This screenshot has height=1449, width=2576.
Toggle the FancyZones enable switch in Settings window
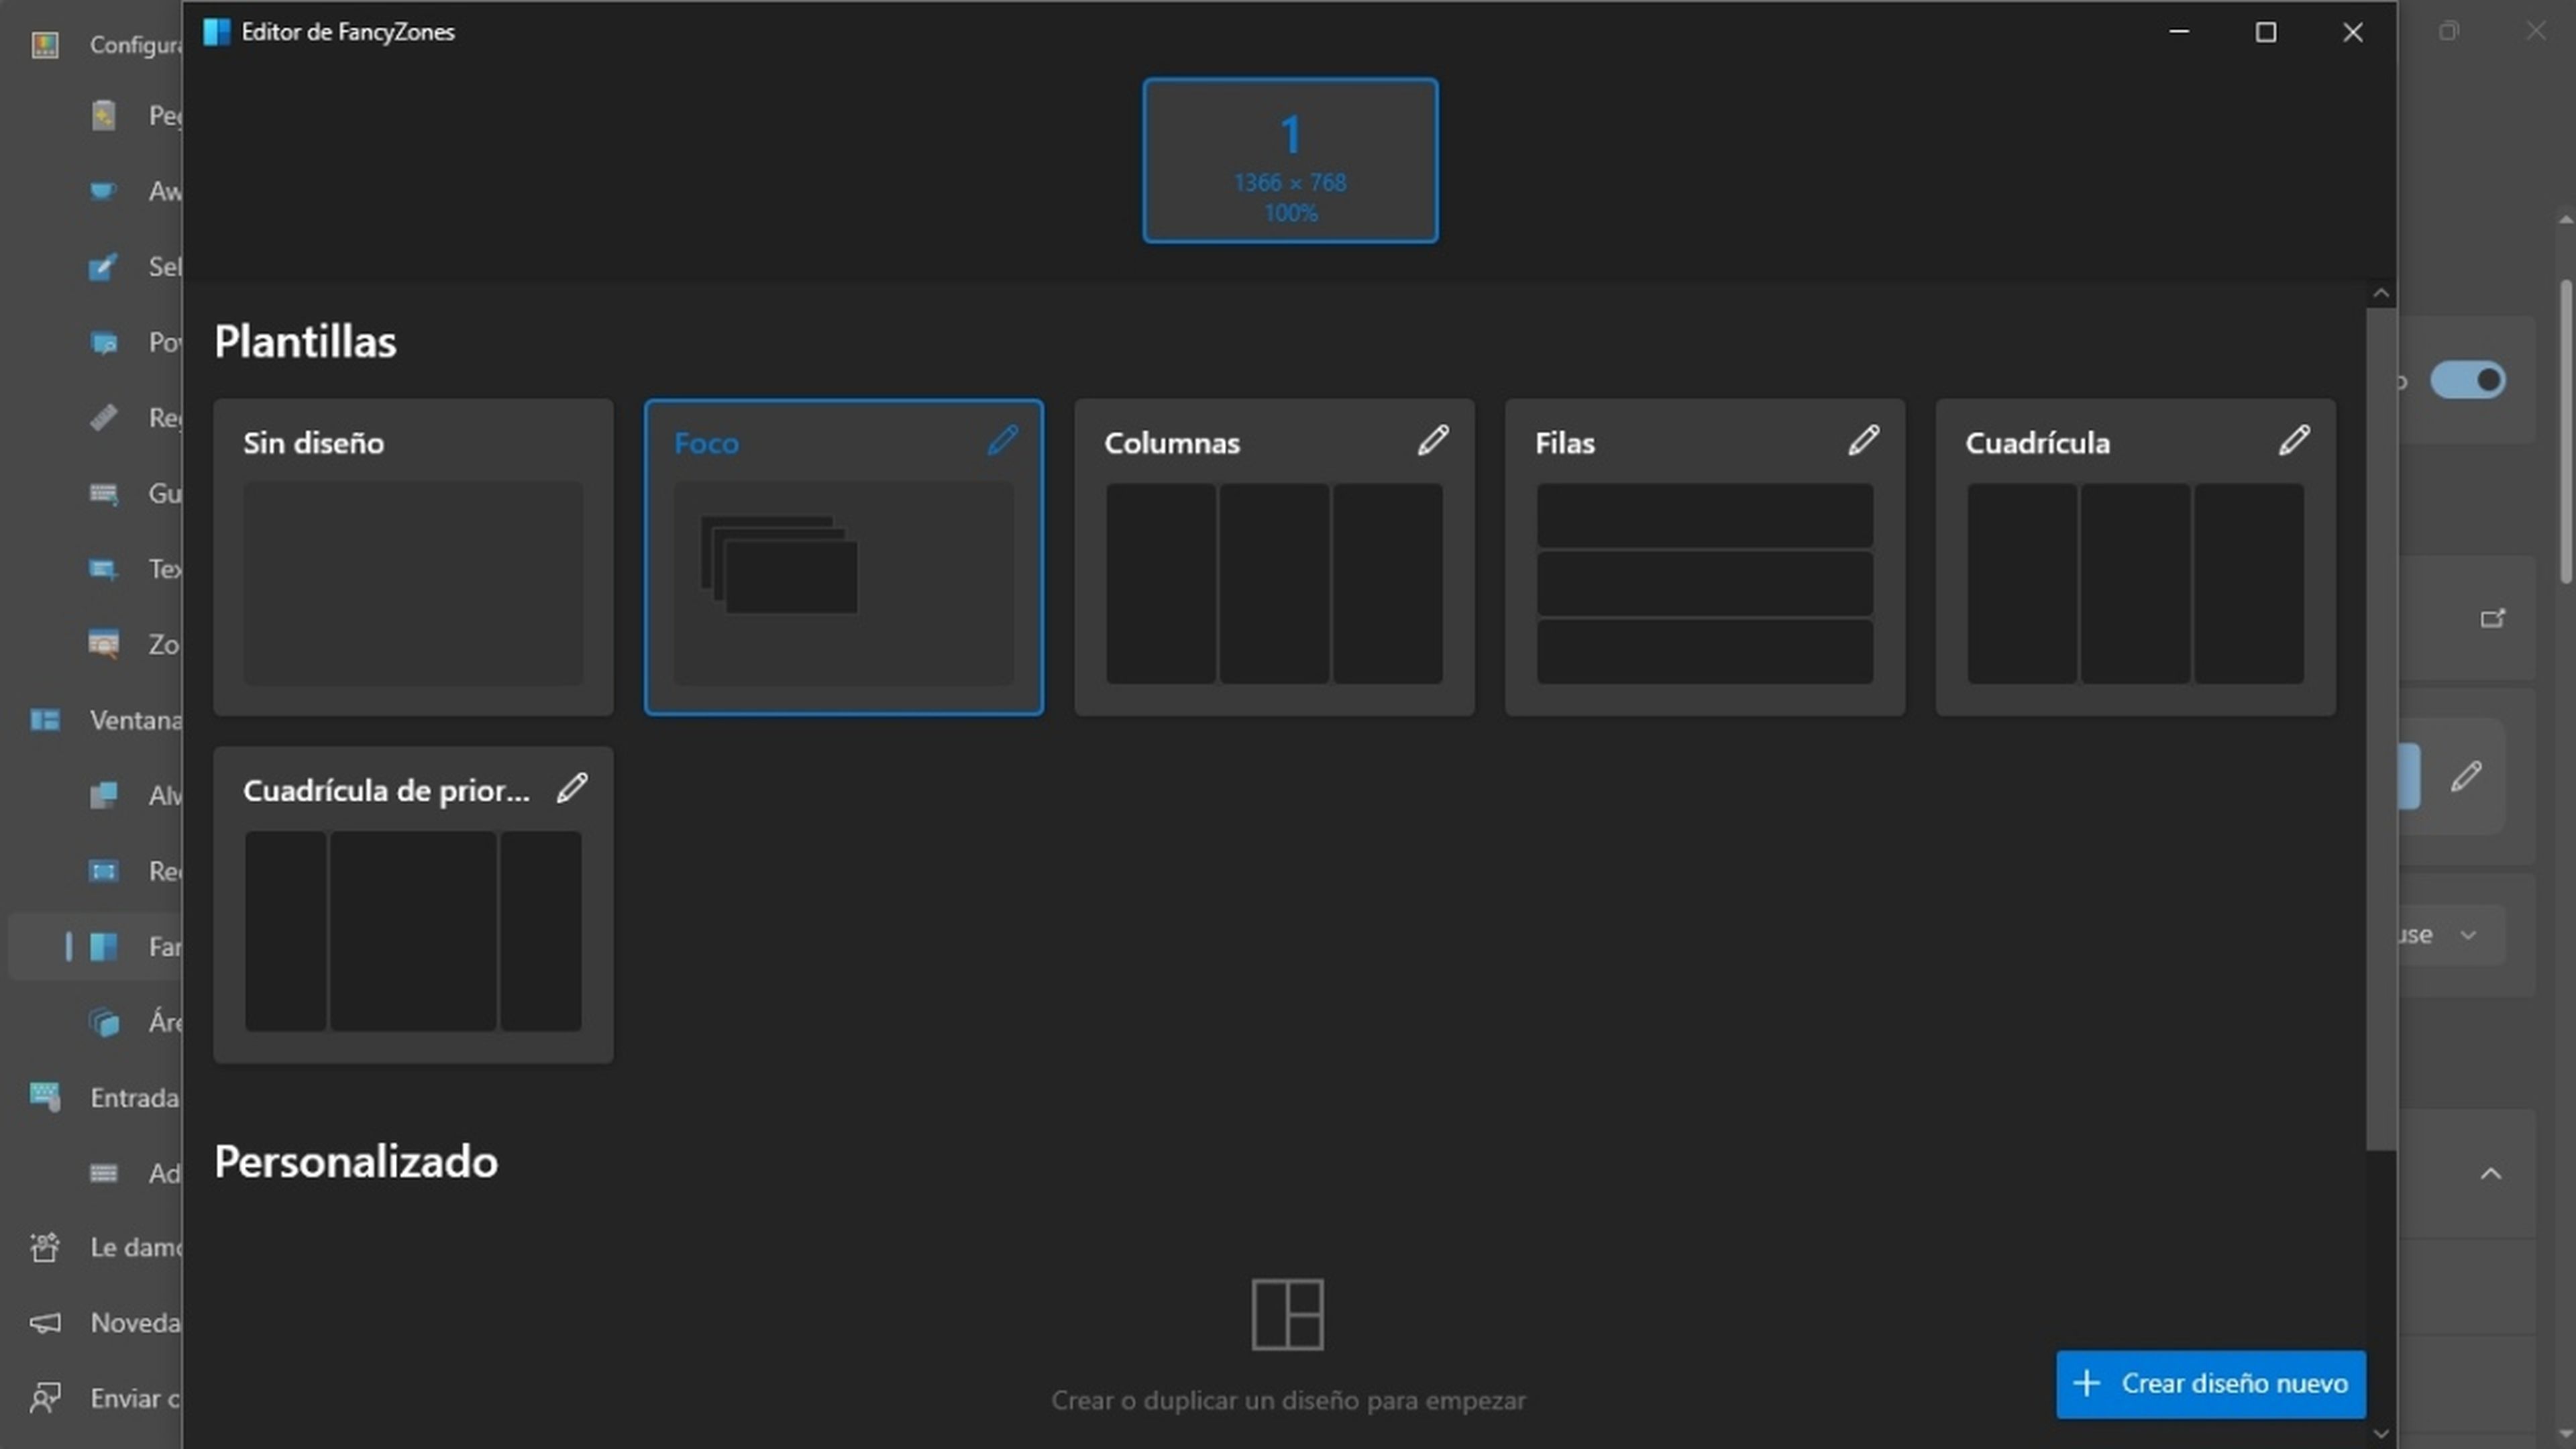[x=2467, y=380]
